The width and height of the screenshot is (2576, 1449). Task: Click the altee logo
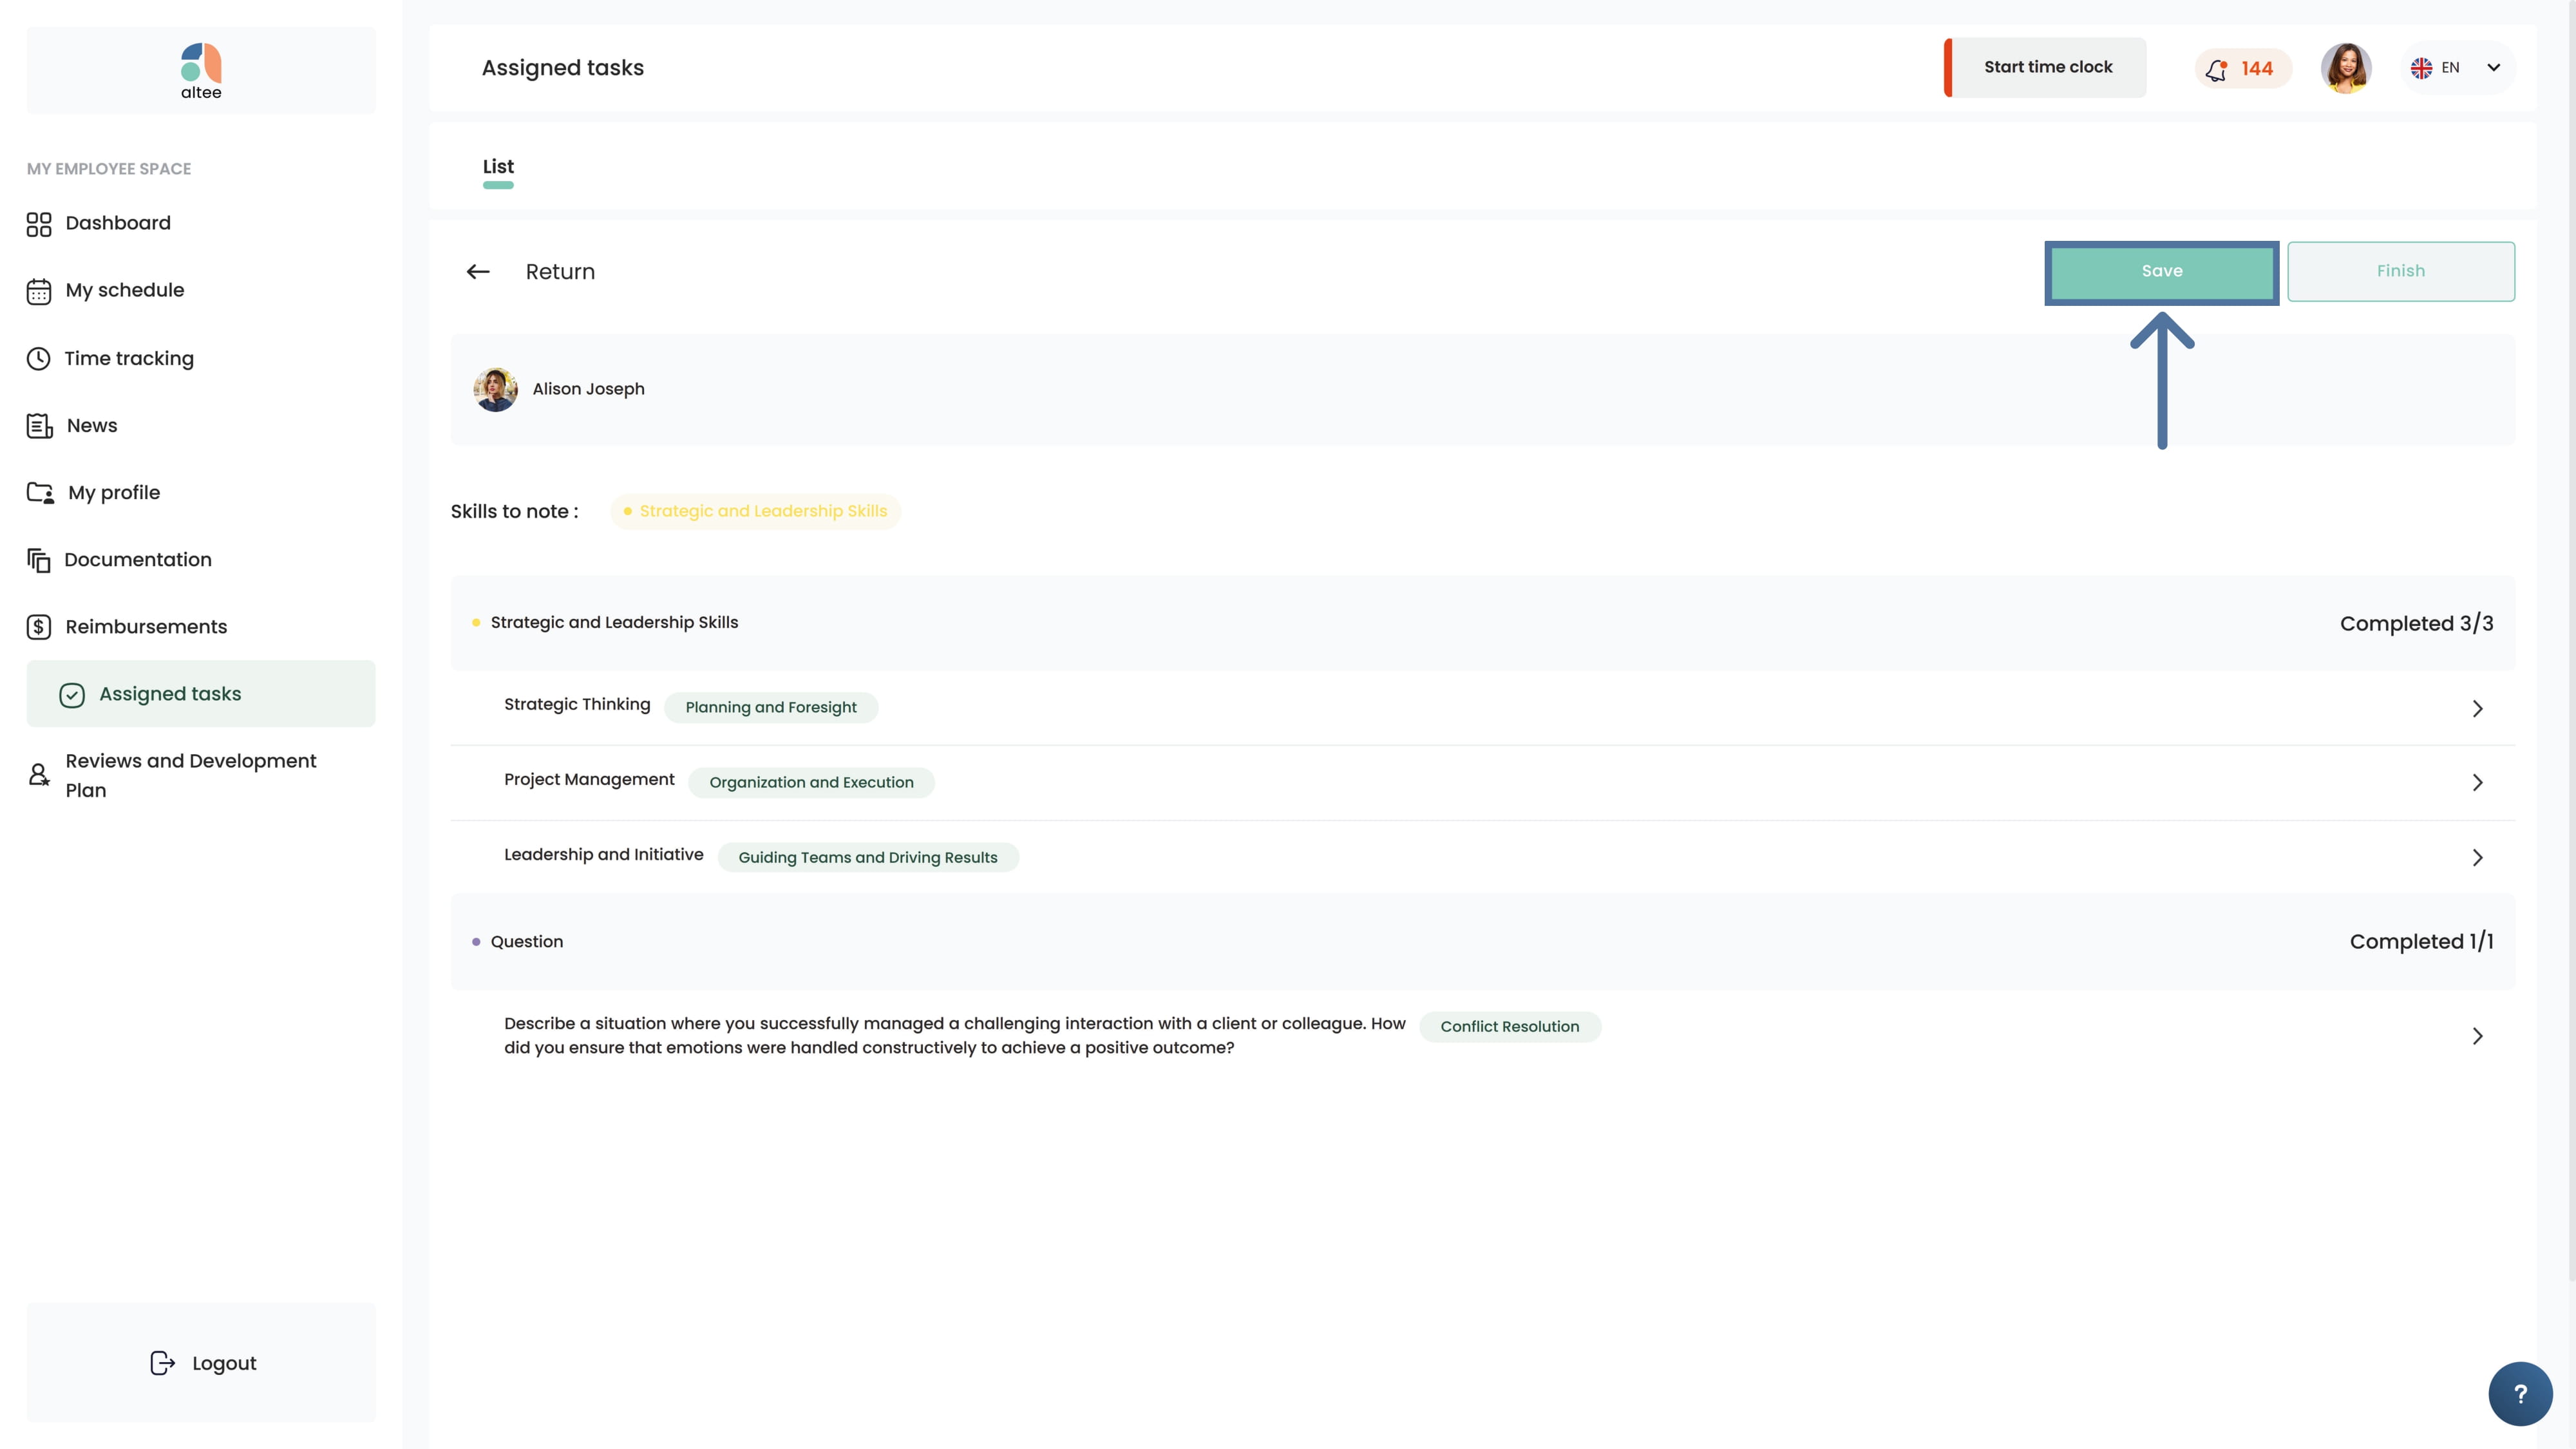click(x=201, y=71)
